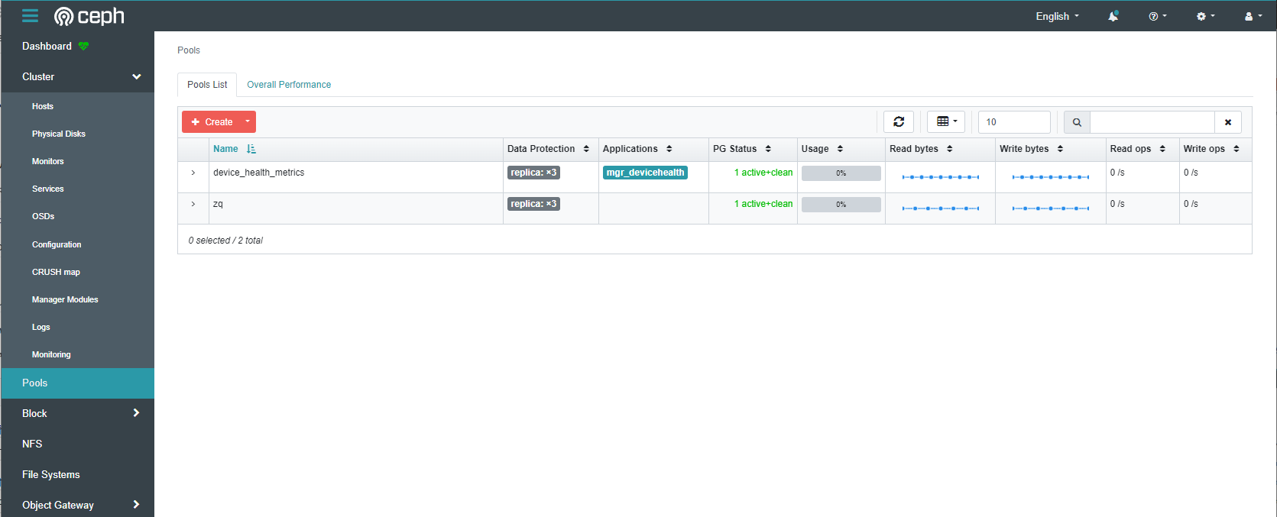Sort by Usage column

coord(840,149)
